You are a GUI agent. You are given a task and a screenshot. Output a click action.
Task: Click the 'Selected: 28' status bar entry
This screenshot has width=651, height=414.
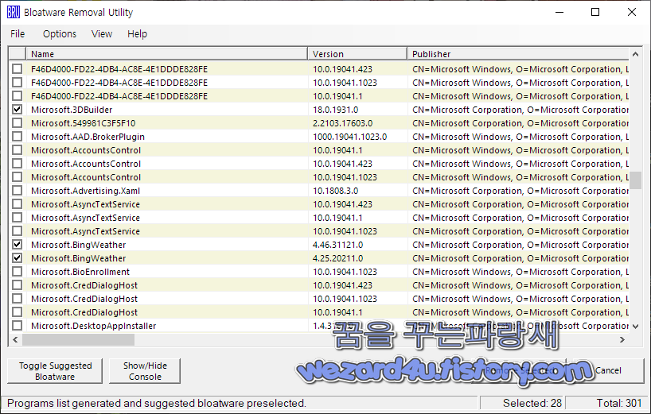(x=522, y=403)
